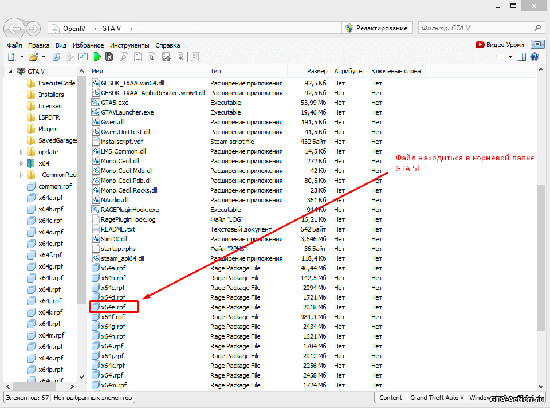This screenshot has height=408, width=550.
Task: Select x64m.rpf in the tree panel
Action: pos(51,335)
